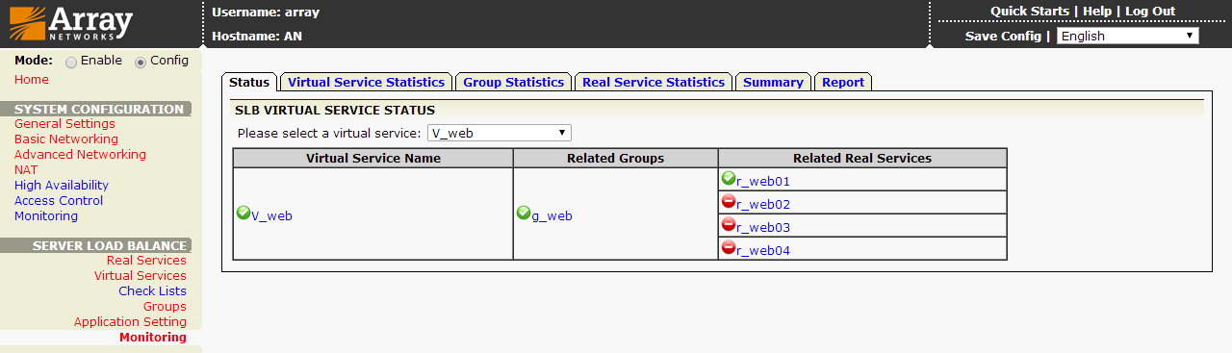Click the green check icon beside g_web
Image resolution: width=1232 pixels, height=353 pixels.
524,214
